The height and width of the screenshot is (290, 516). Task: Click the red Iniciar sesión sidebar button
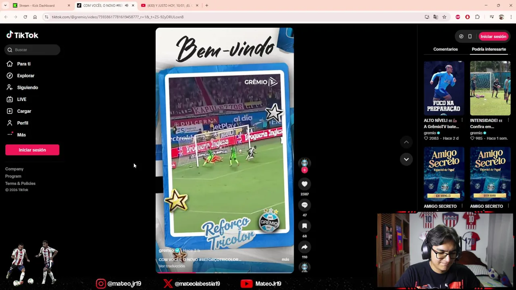pos(32,150)
